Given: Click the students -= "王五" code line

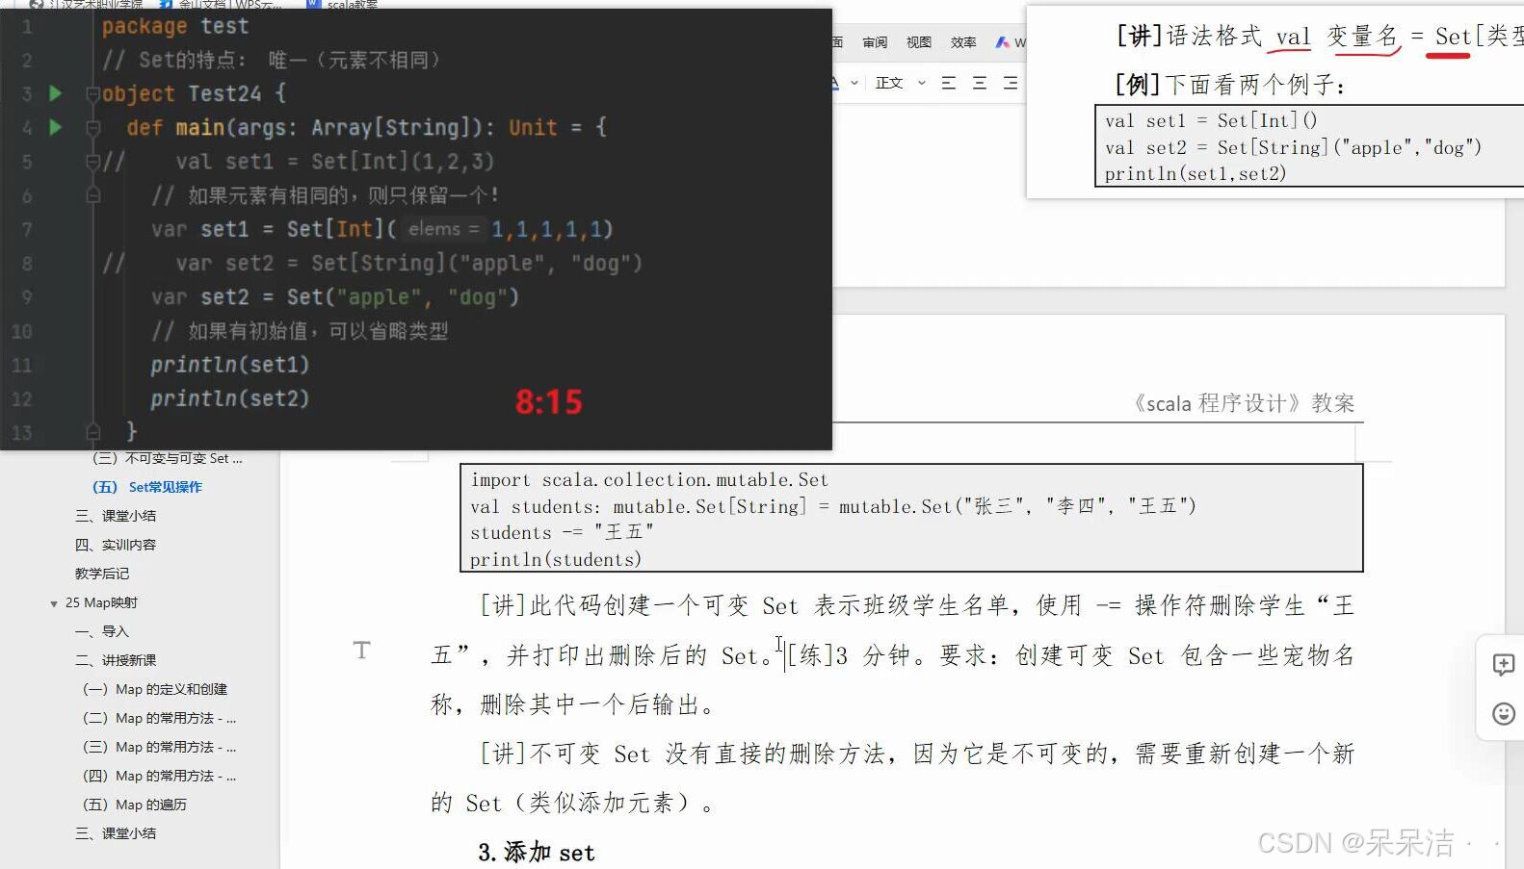Looking at the screenshot, I should click(562, 532).
